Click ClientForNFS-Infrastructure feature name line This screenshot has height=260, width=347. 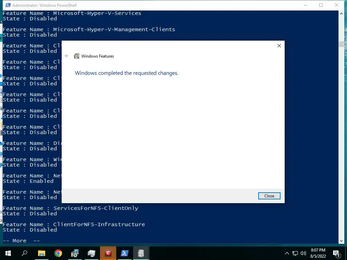pos(74,224)
